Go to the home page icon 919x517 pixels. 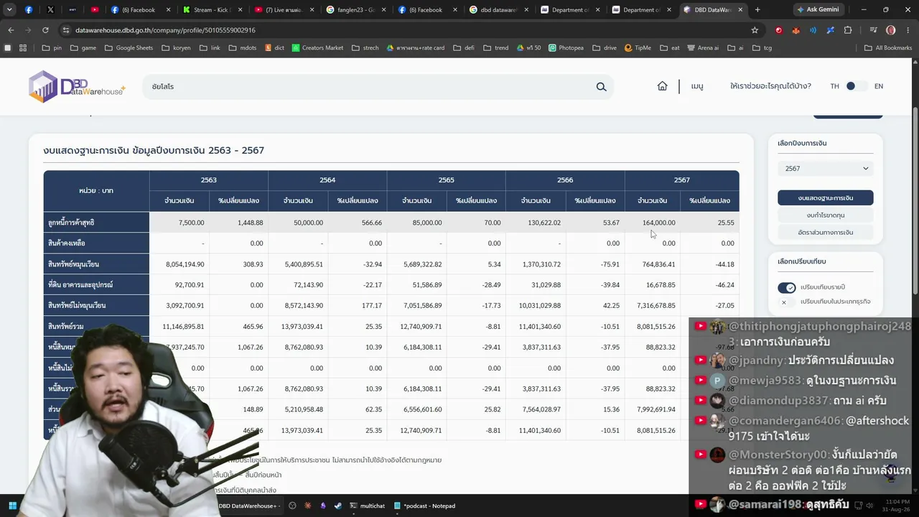(x=662, y=86)
